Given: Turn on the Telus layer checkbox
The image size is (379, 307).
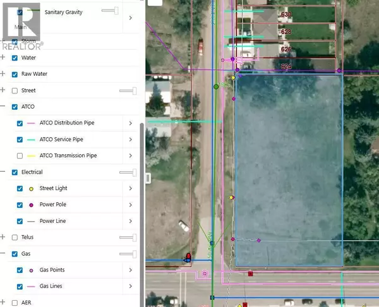Looking at the screenshot, I should point(15,238).
